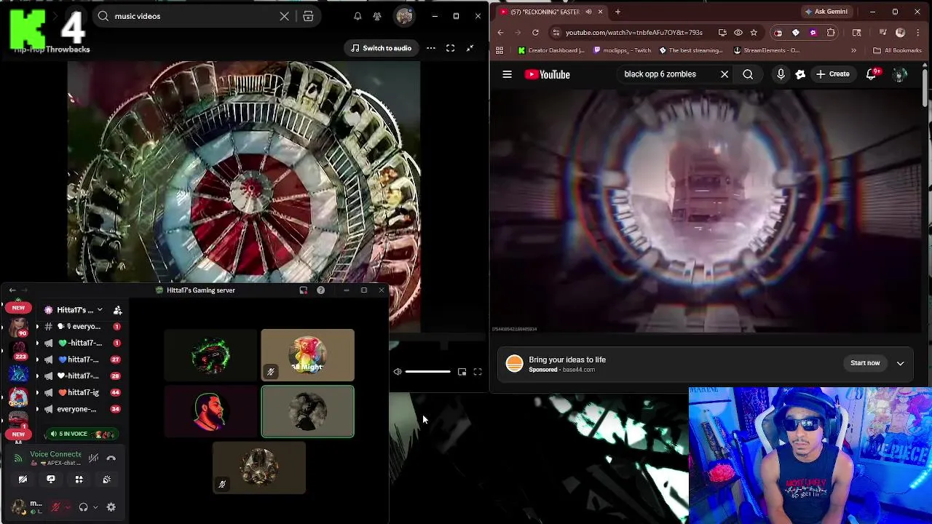Image resolution: width=932 pixels, height=524 pixels.
Task: Click Switch to audio button
Action: click(x=381, y=48)
